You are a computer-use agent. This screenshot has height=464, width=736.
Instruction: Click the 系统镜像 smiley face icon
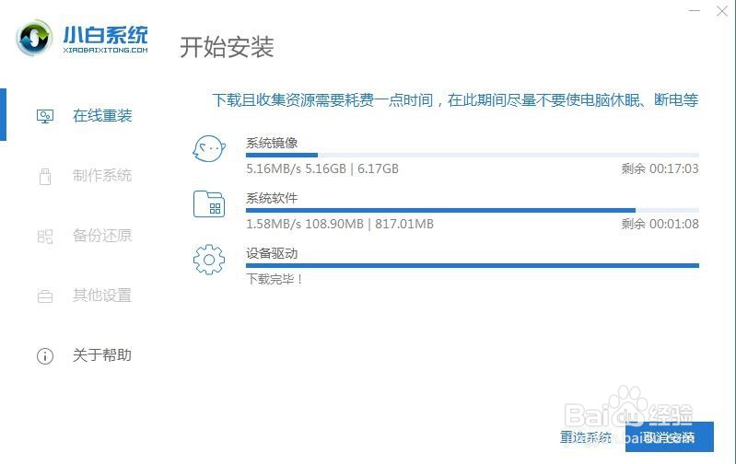[x=209, y=149]
